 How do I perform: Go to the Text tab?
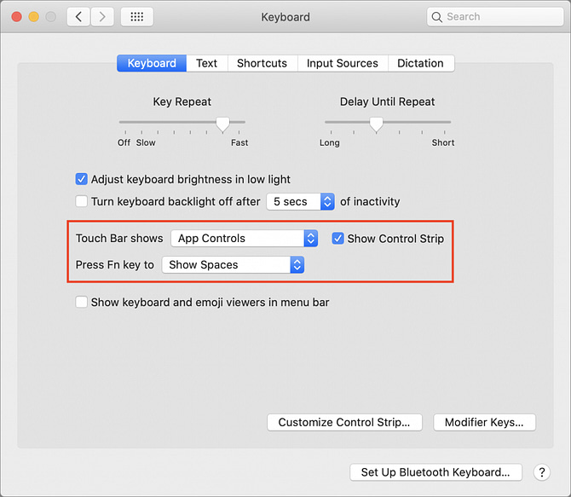(206, 63)
